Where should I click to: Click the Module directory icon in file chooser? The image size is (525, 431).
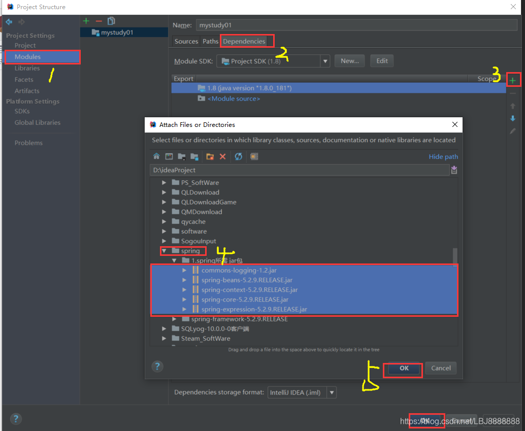tap(194, 156)
